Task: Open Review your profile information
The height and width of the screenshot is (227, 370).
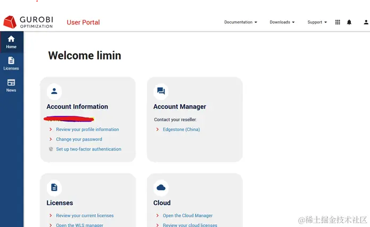Action: [x=87, y=129]
